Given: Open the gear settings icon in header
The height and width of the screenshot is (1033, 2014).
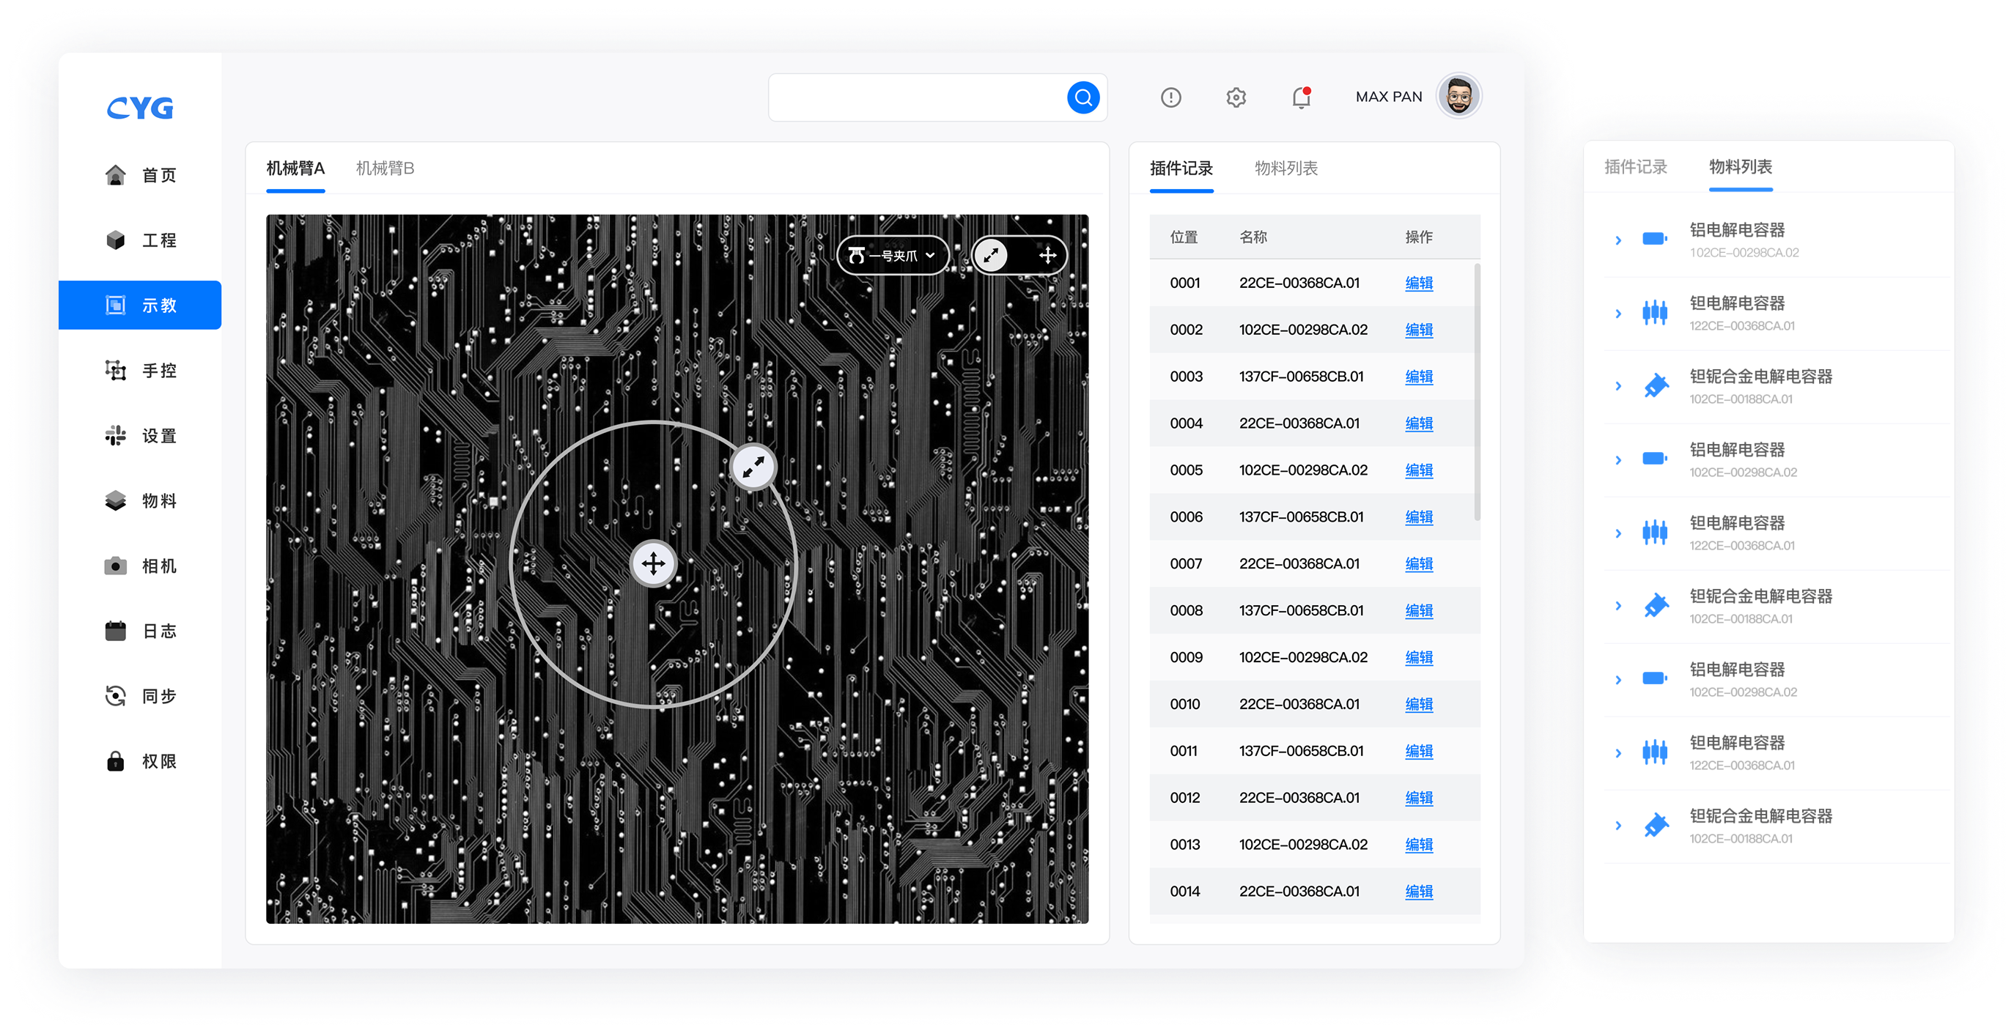Looking at the screenshot, I should pos(1236,97).
